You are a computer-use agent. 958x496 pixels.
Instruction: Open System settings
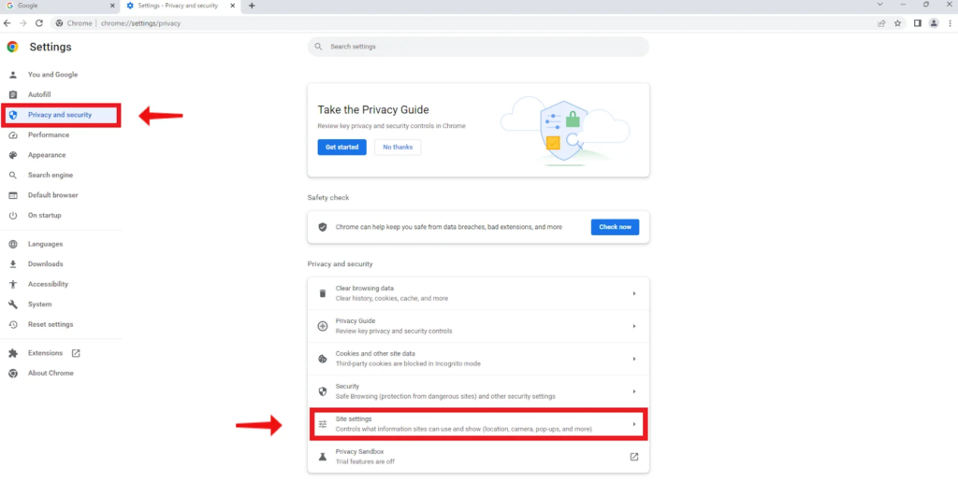[39, 305]
